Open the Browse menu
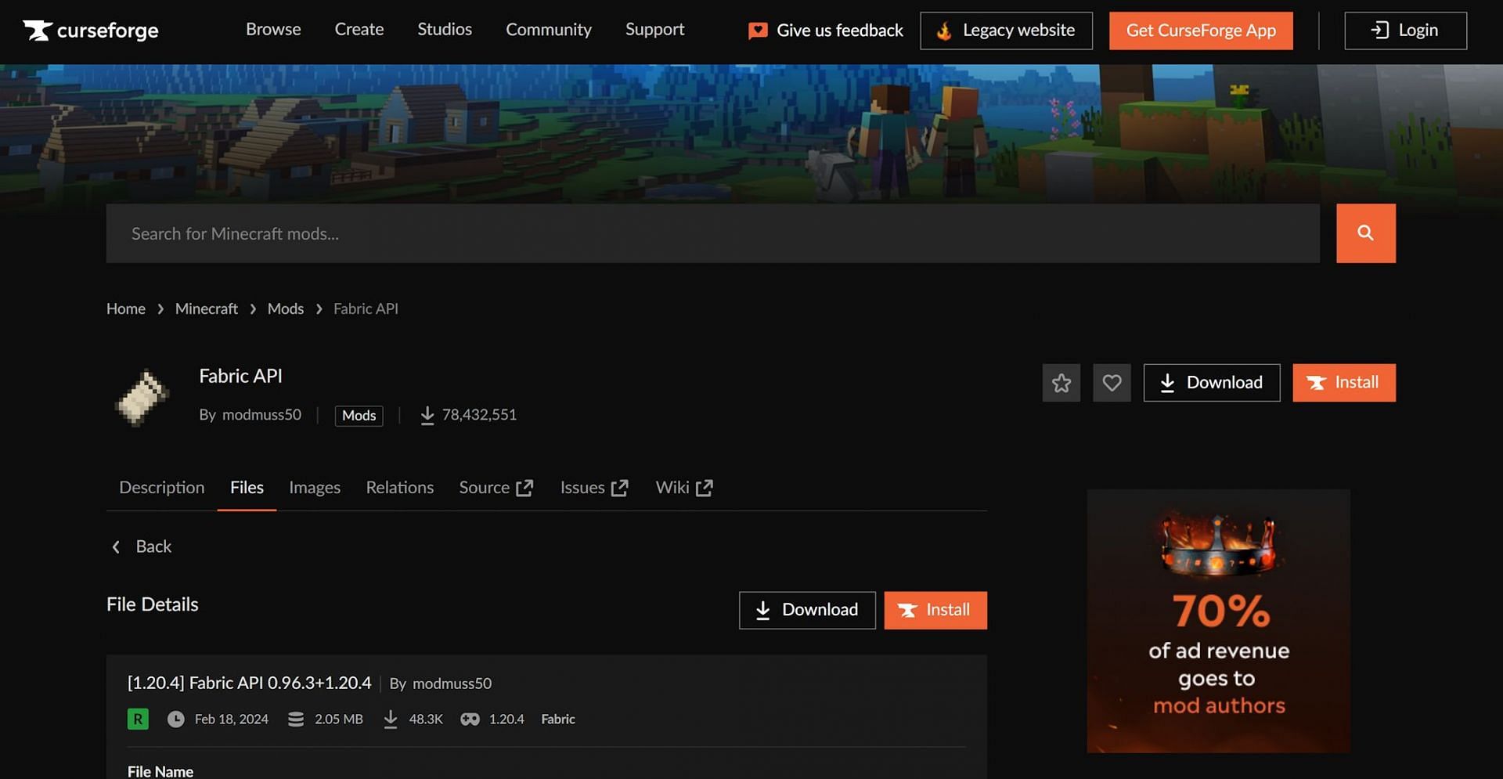 click(273, 30)
